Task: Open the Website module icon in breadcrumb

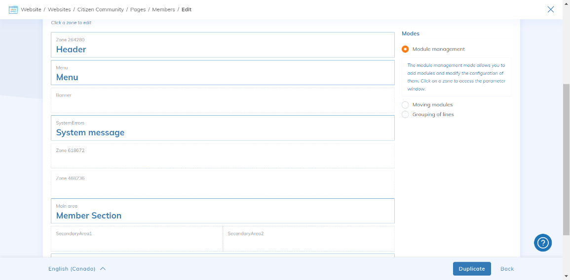Action: [13, 9]
